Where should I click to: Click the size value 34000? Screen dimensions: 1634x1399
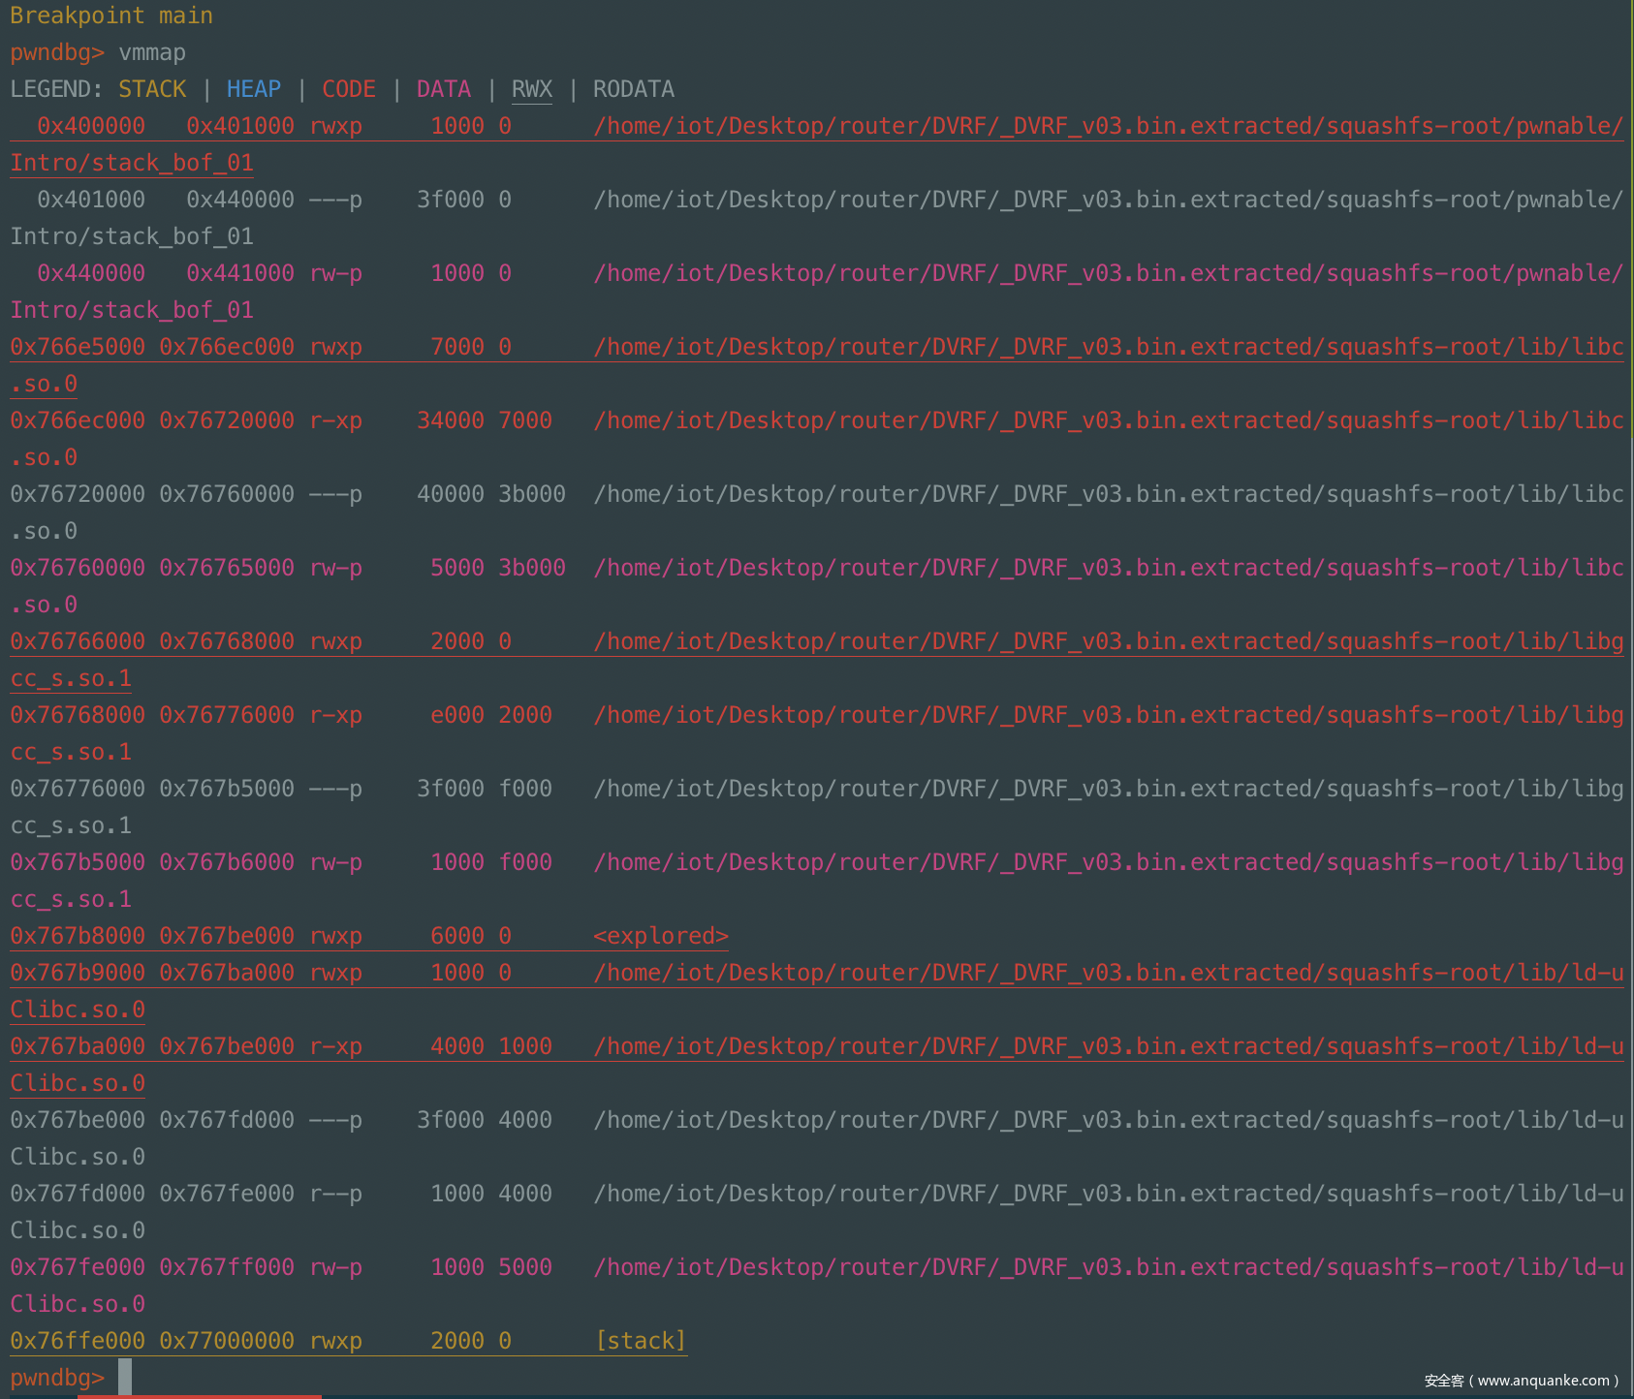coord(450,420)
